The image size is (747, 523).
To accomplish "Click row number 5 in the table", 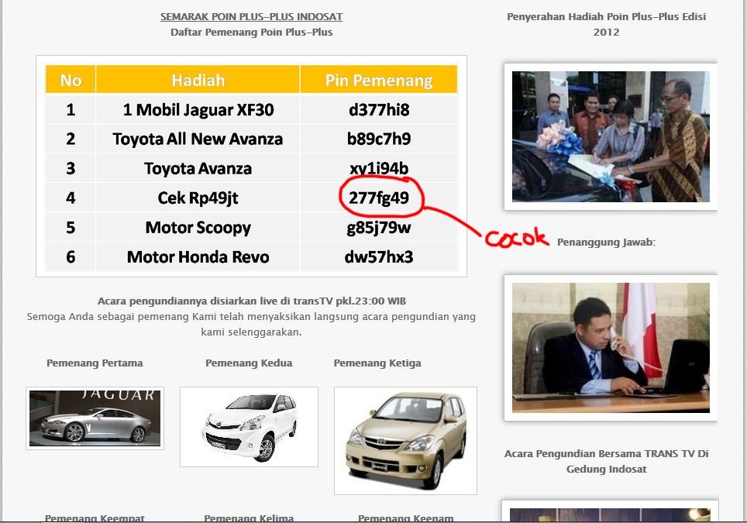I will [x=71, y=227].
